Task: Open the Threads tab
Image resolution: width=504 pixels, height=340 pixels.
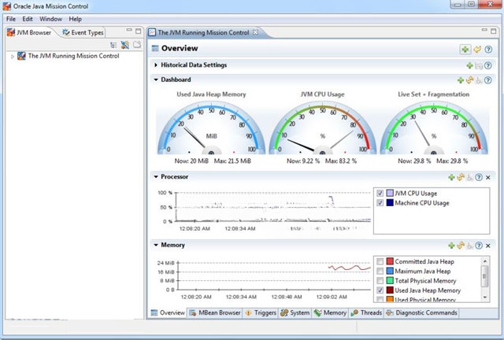Action: 366,312
